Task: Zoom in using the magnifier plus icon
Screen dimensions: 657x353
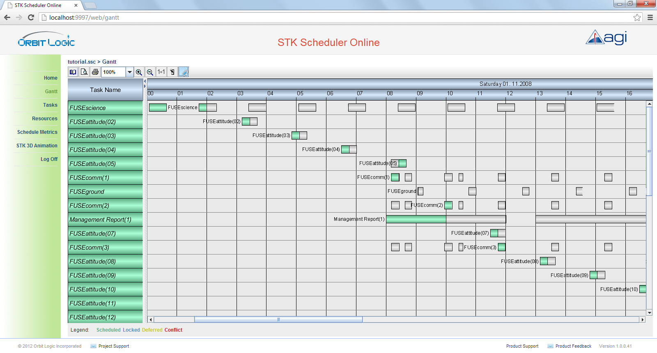Action: tap(139, 72)
